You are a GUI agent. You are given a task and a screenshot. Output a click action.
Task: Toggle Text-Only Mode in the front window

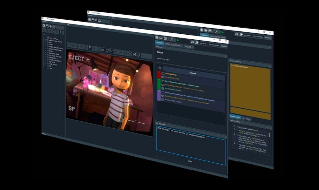click(x=213, y=45)
